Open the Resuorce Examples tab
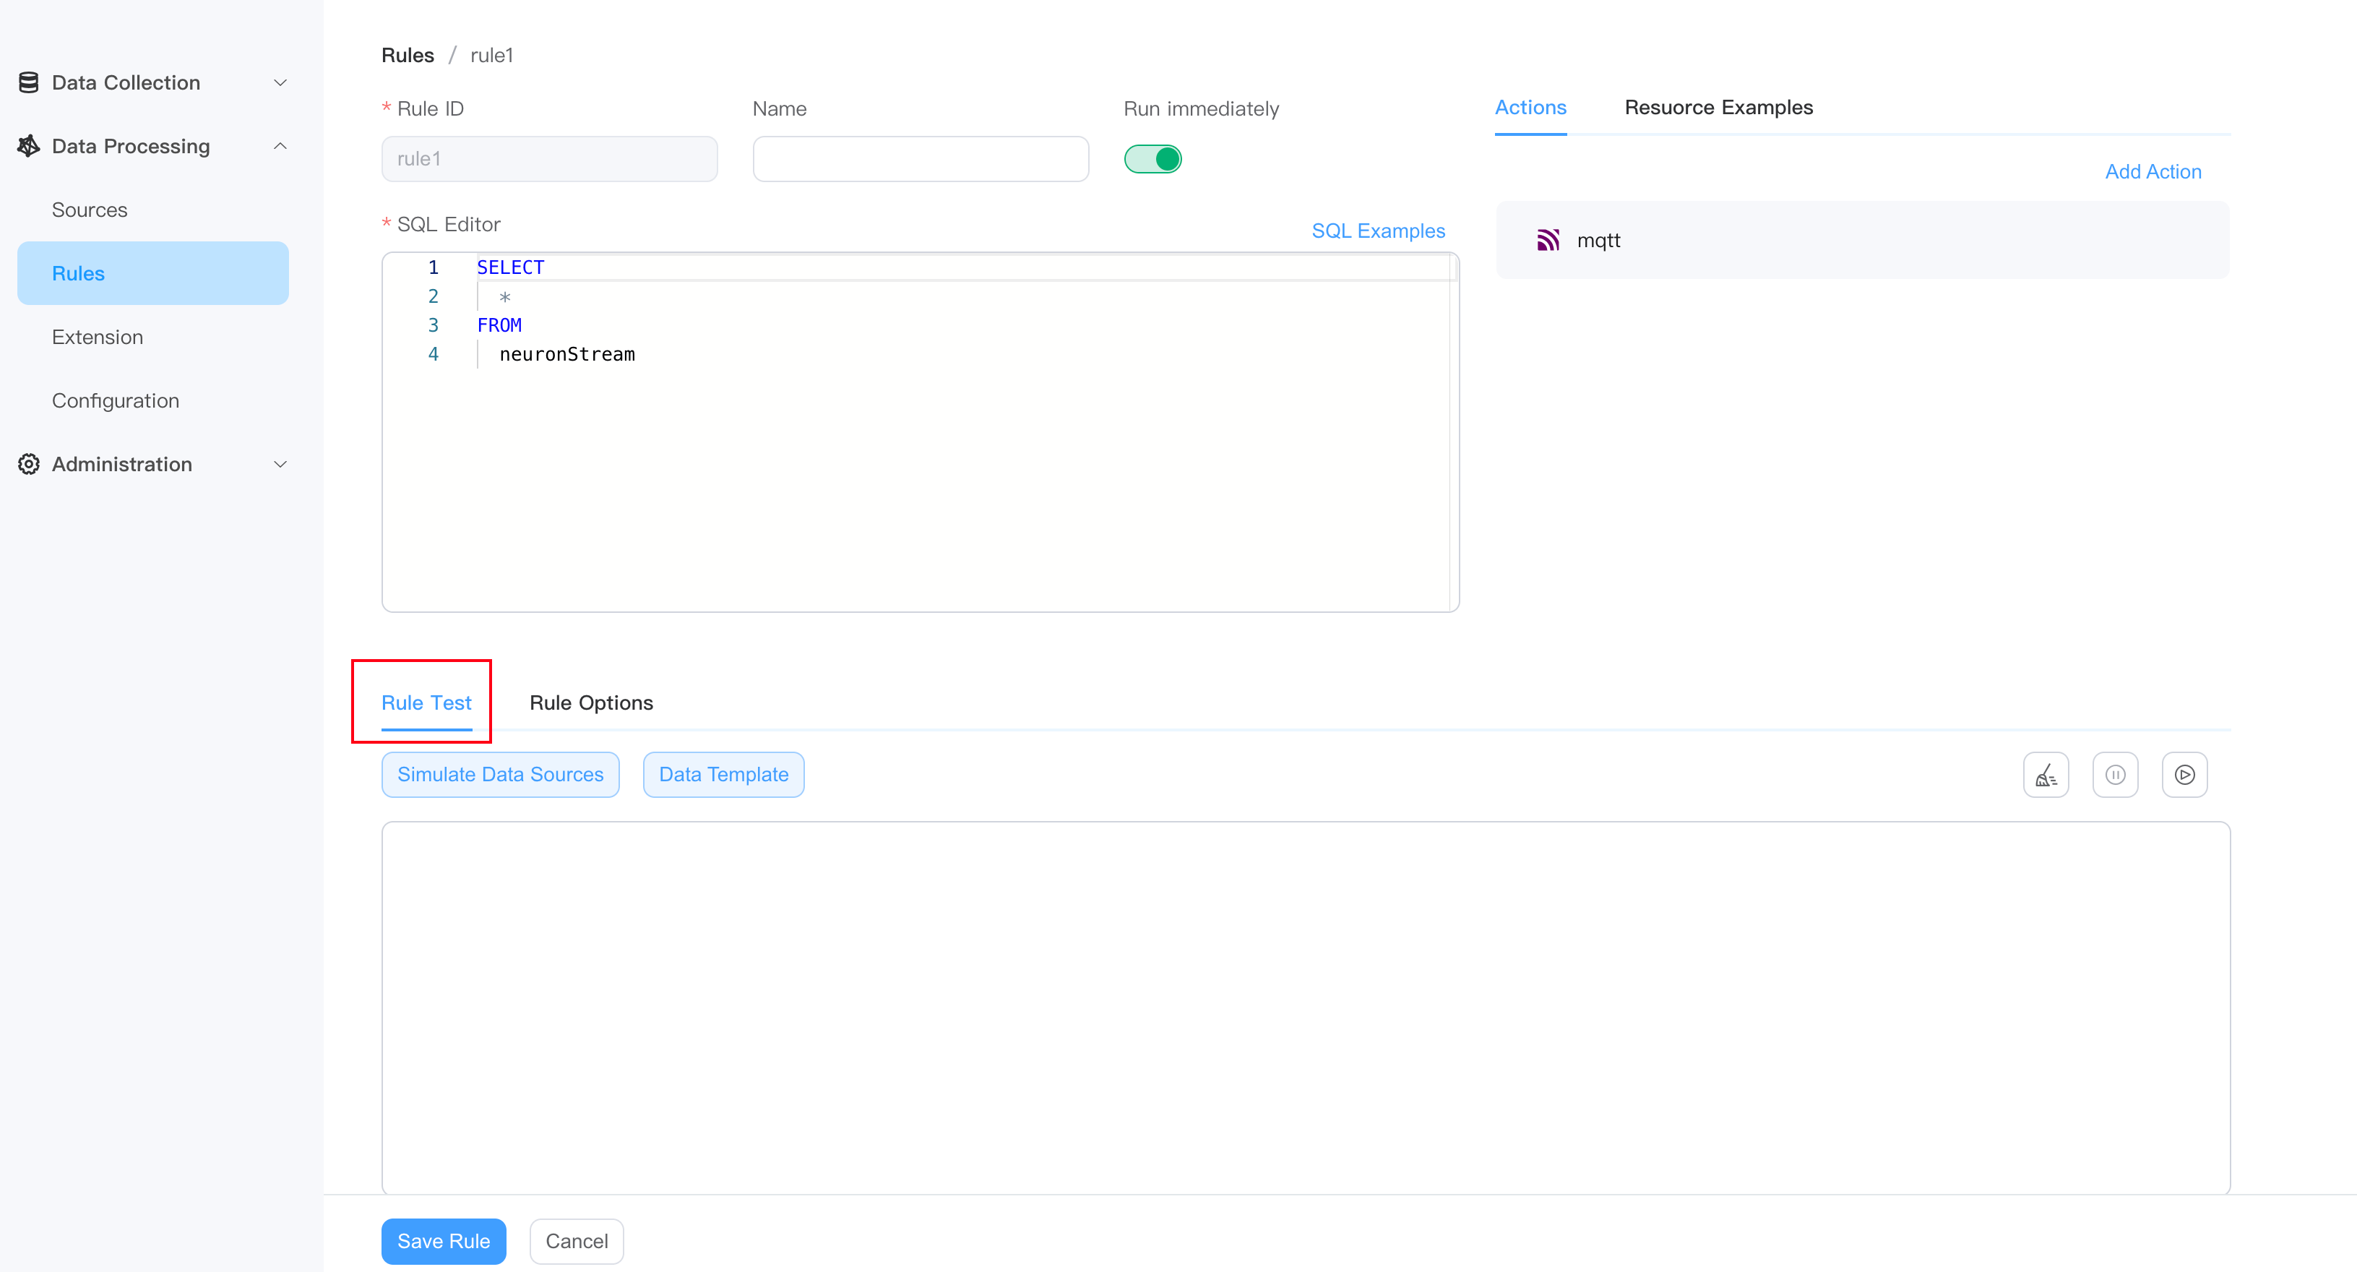Screen dimensions: 2357x1272 [x=1718, y=107]
